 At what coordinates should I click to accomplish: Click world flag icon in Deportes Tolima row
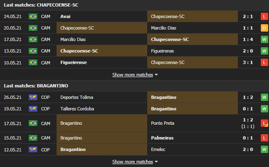coord(33,97)
